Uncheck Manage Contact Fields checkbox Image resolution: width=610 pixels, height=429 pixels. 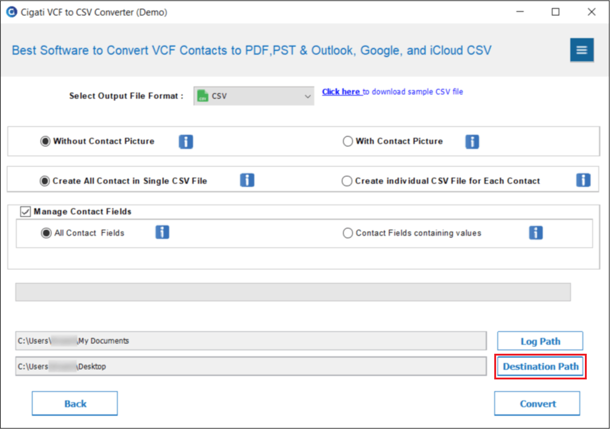click(25, 212)
